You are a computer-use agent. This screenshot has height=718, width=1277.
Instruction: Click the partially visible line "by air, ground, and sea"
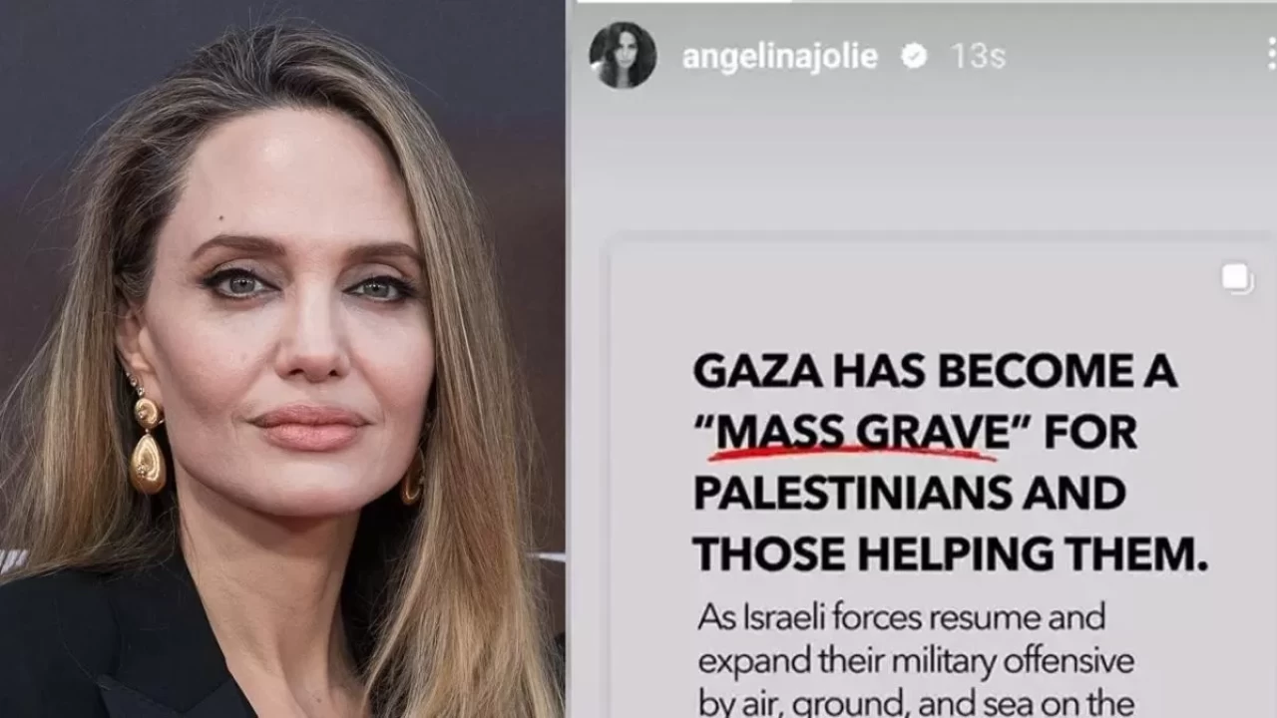pyautogui.click(x=915, y=704)
